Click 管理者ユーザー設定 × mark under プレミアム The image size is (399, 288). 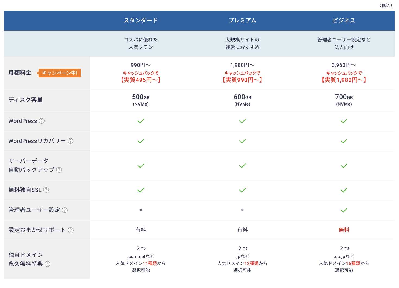pos(242,210)
